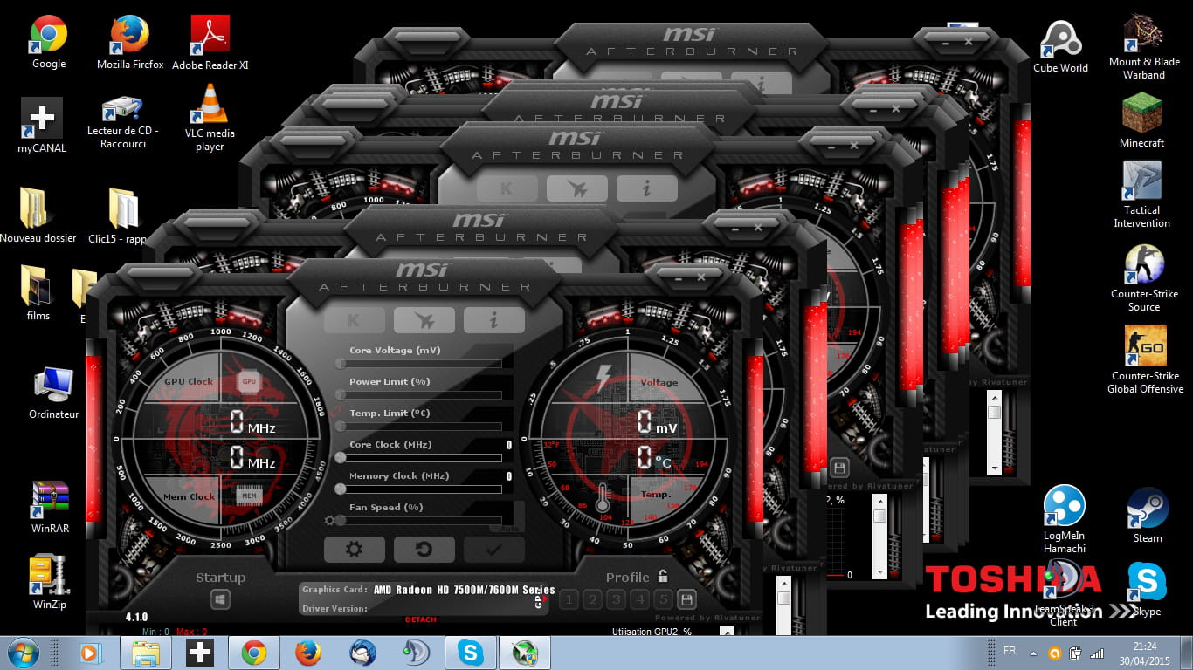Click the red DETACH link

[x=421, y=619]
